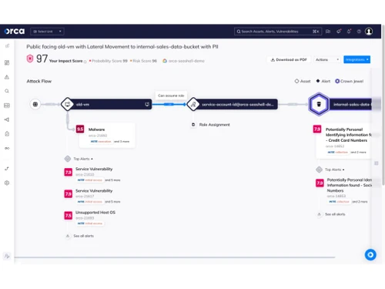Open the Malware alert card
This screenshot has height=289, width=385.
coord(107,135)
